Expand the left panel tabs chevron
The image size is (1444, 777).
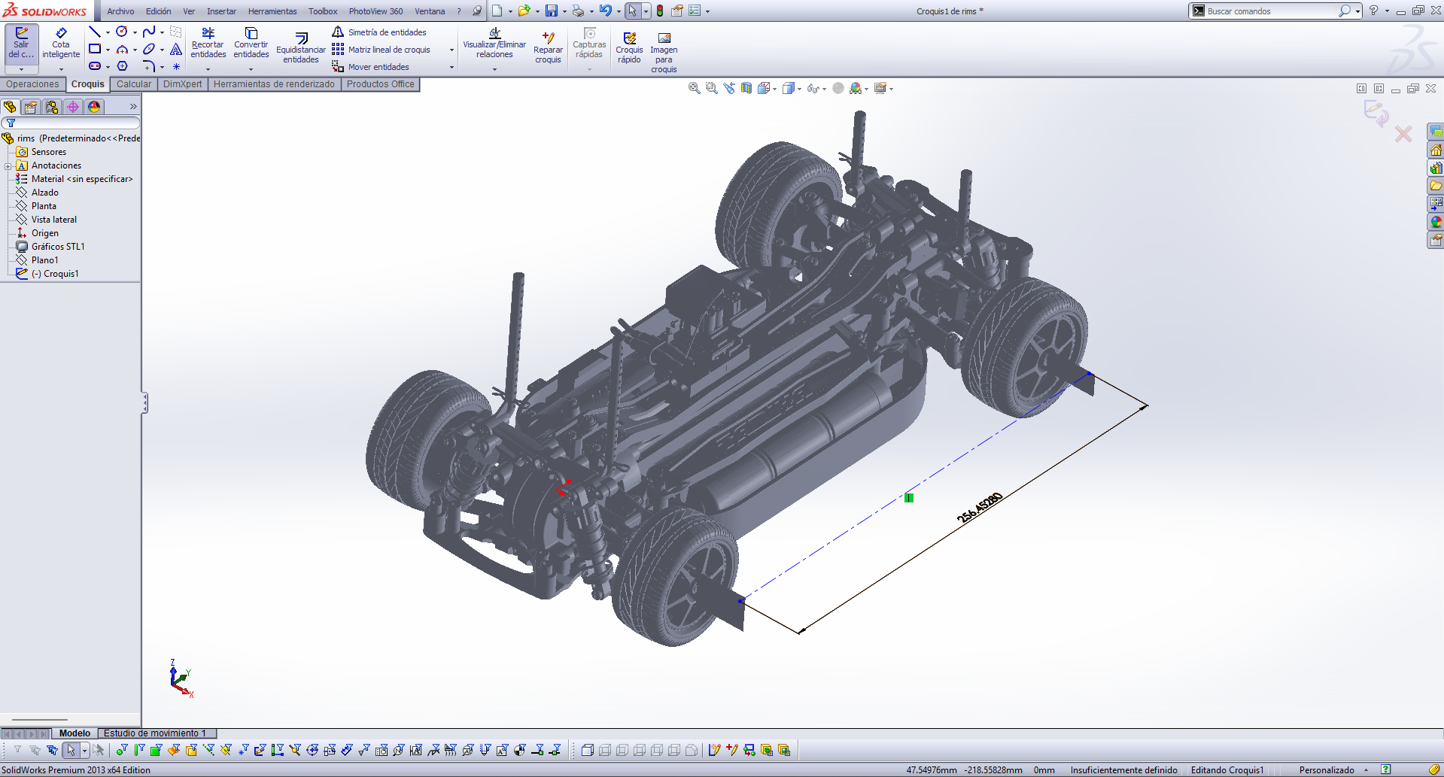(x=133, y=107)
